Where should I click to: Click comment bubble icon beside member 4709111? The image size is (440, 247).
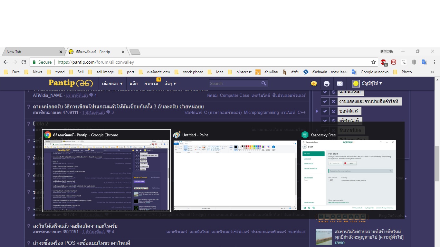[x=108, y=113]
